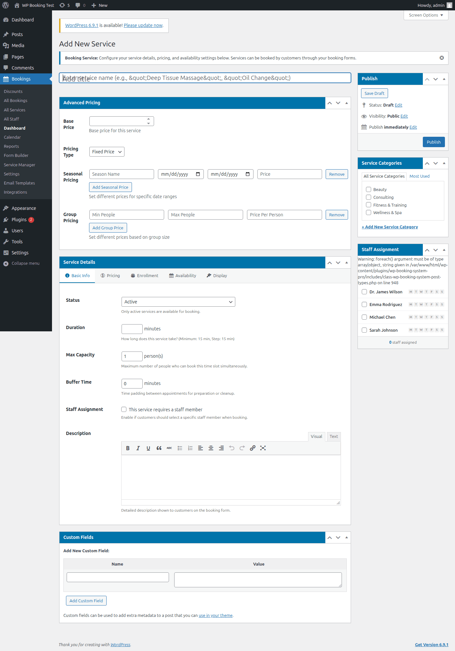Viewport: 455px width, 651px height.
Task: Collapse the Advanced Pricing panel
Action: [346, 103]
